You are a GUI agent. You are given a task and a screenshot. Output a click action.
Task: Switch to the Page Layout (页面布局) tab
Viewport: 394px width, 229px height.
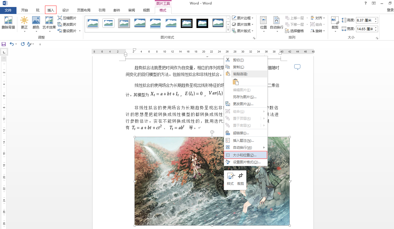click(x=84, y=10)
